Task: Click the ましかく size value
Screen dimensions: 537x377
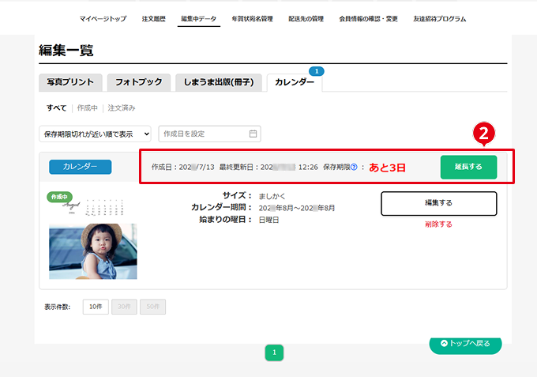Action: (272, 196)
